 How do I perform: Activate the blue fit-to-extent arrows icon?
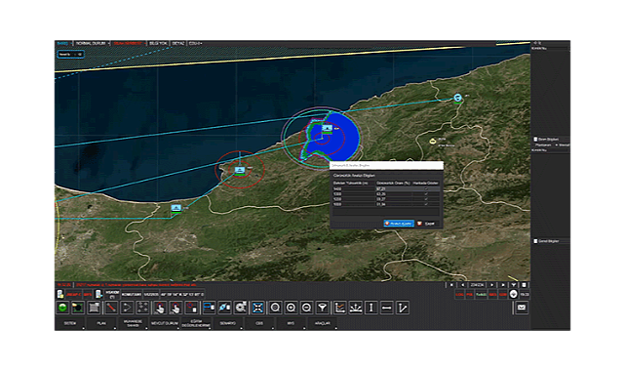click(x=257, y=308)
